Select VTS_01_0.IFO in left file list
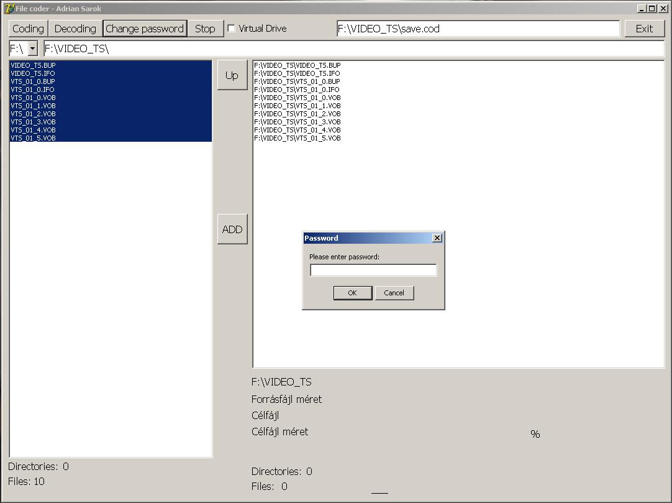 [x=111, y=90]
